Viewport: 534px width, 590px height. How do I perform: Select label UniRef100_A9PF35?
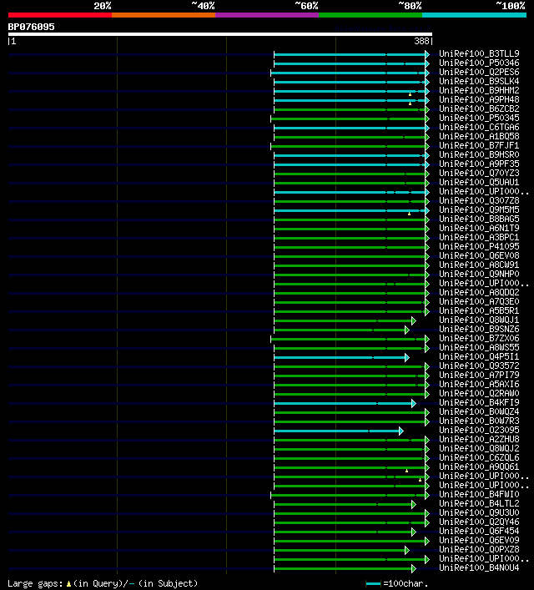click(479, 164)
